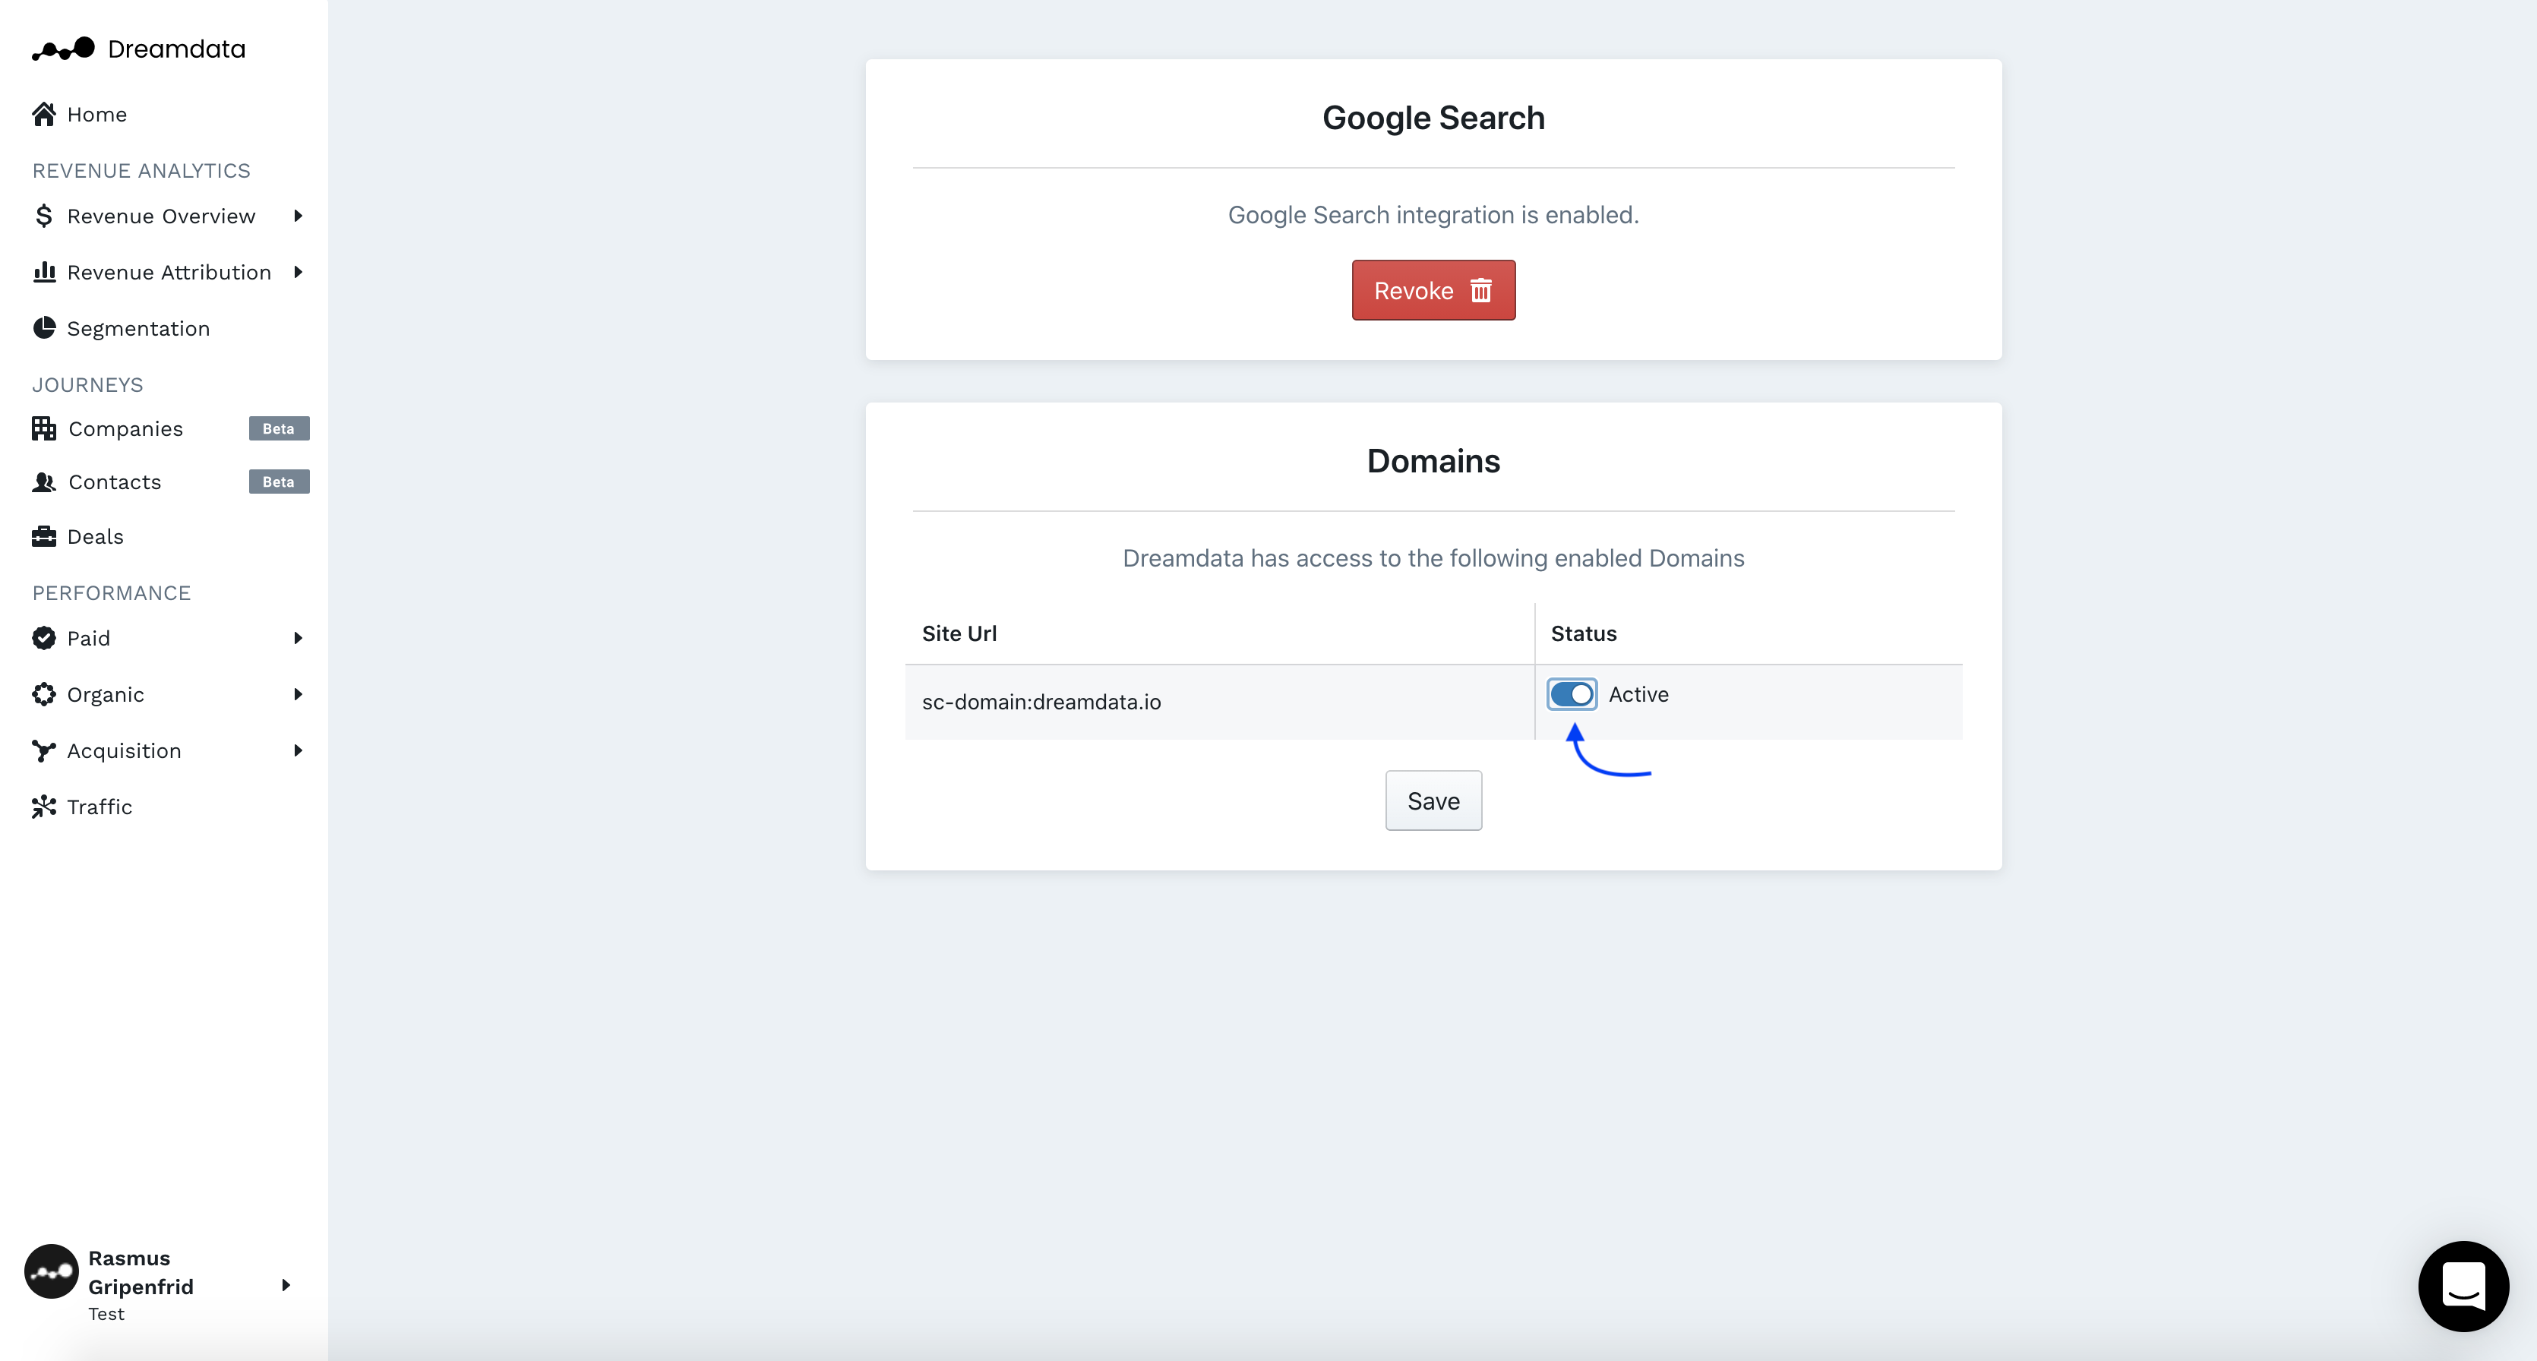
Task: Click the sc-domain:dreamdata.io site URL cell
Action: coord(1219,701)
